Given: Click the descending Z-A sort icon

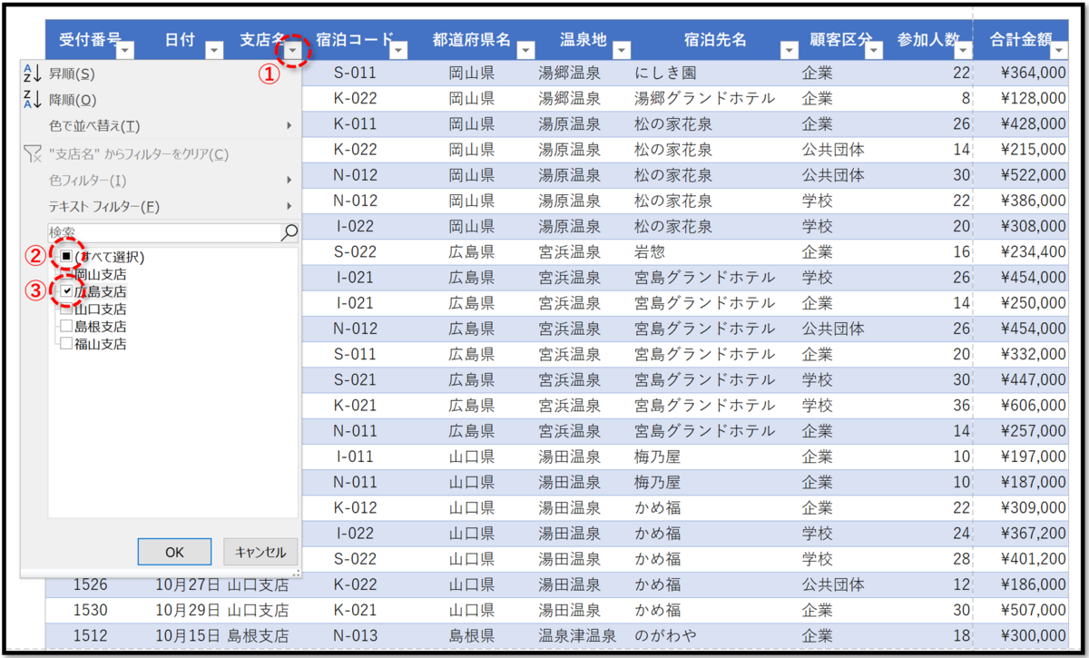Looking at the screenshot, I should (x=30, y=100).
